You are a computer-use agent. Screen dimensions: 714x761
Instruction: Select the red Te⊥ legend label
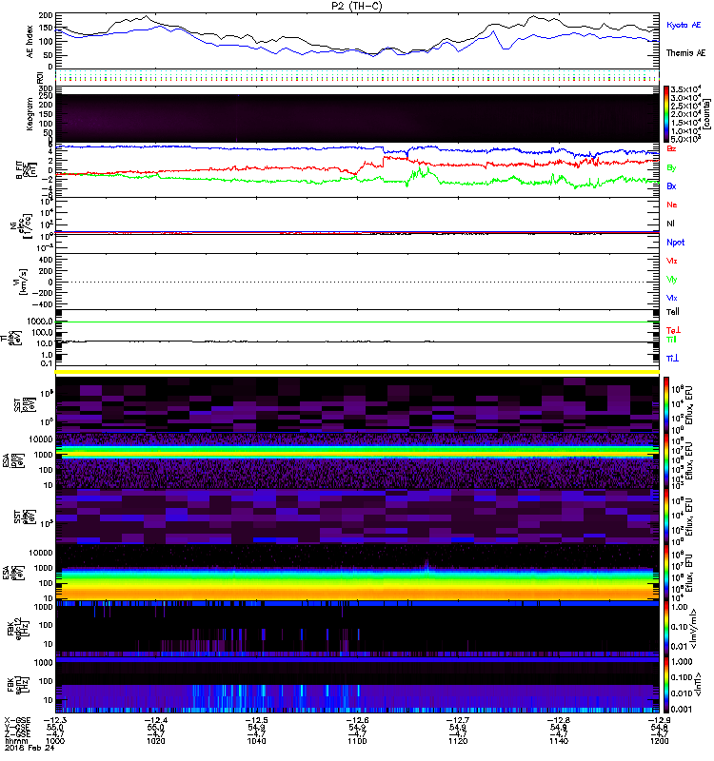click(673, 330)
